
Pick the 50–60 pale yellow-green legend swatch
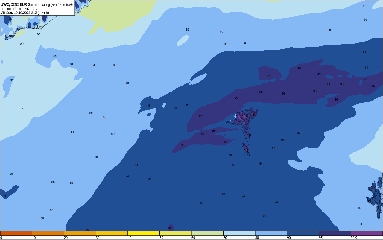(175, 233)
